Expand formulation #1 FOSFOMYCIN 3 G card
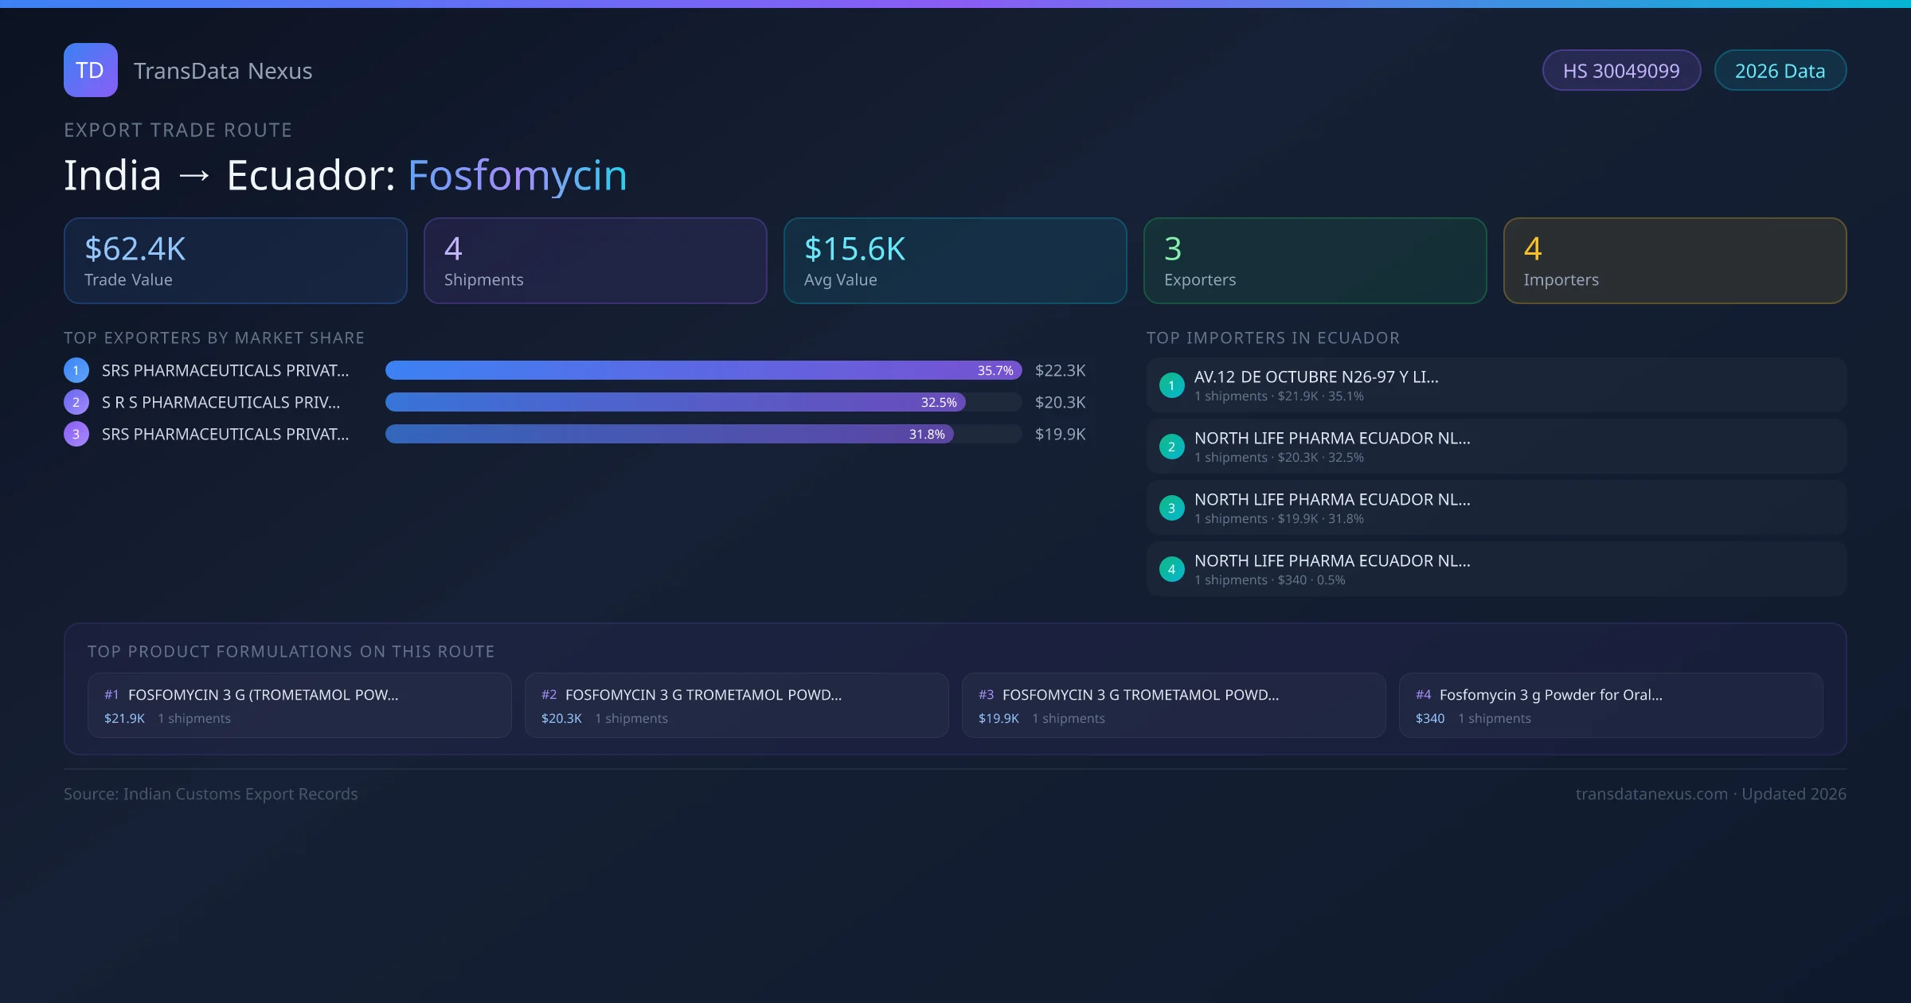The width and height of the screenshot is (1911, 1003). coord(300,705)
